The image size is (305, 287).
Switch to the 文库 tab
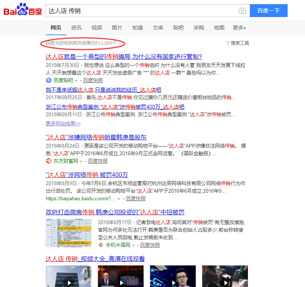tap(158, 28)
